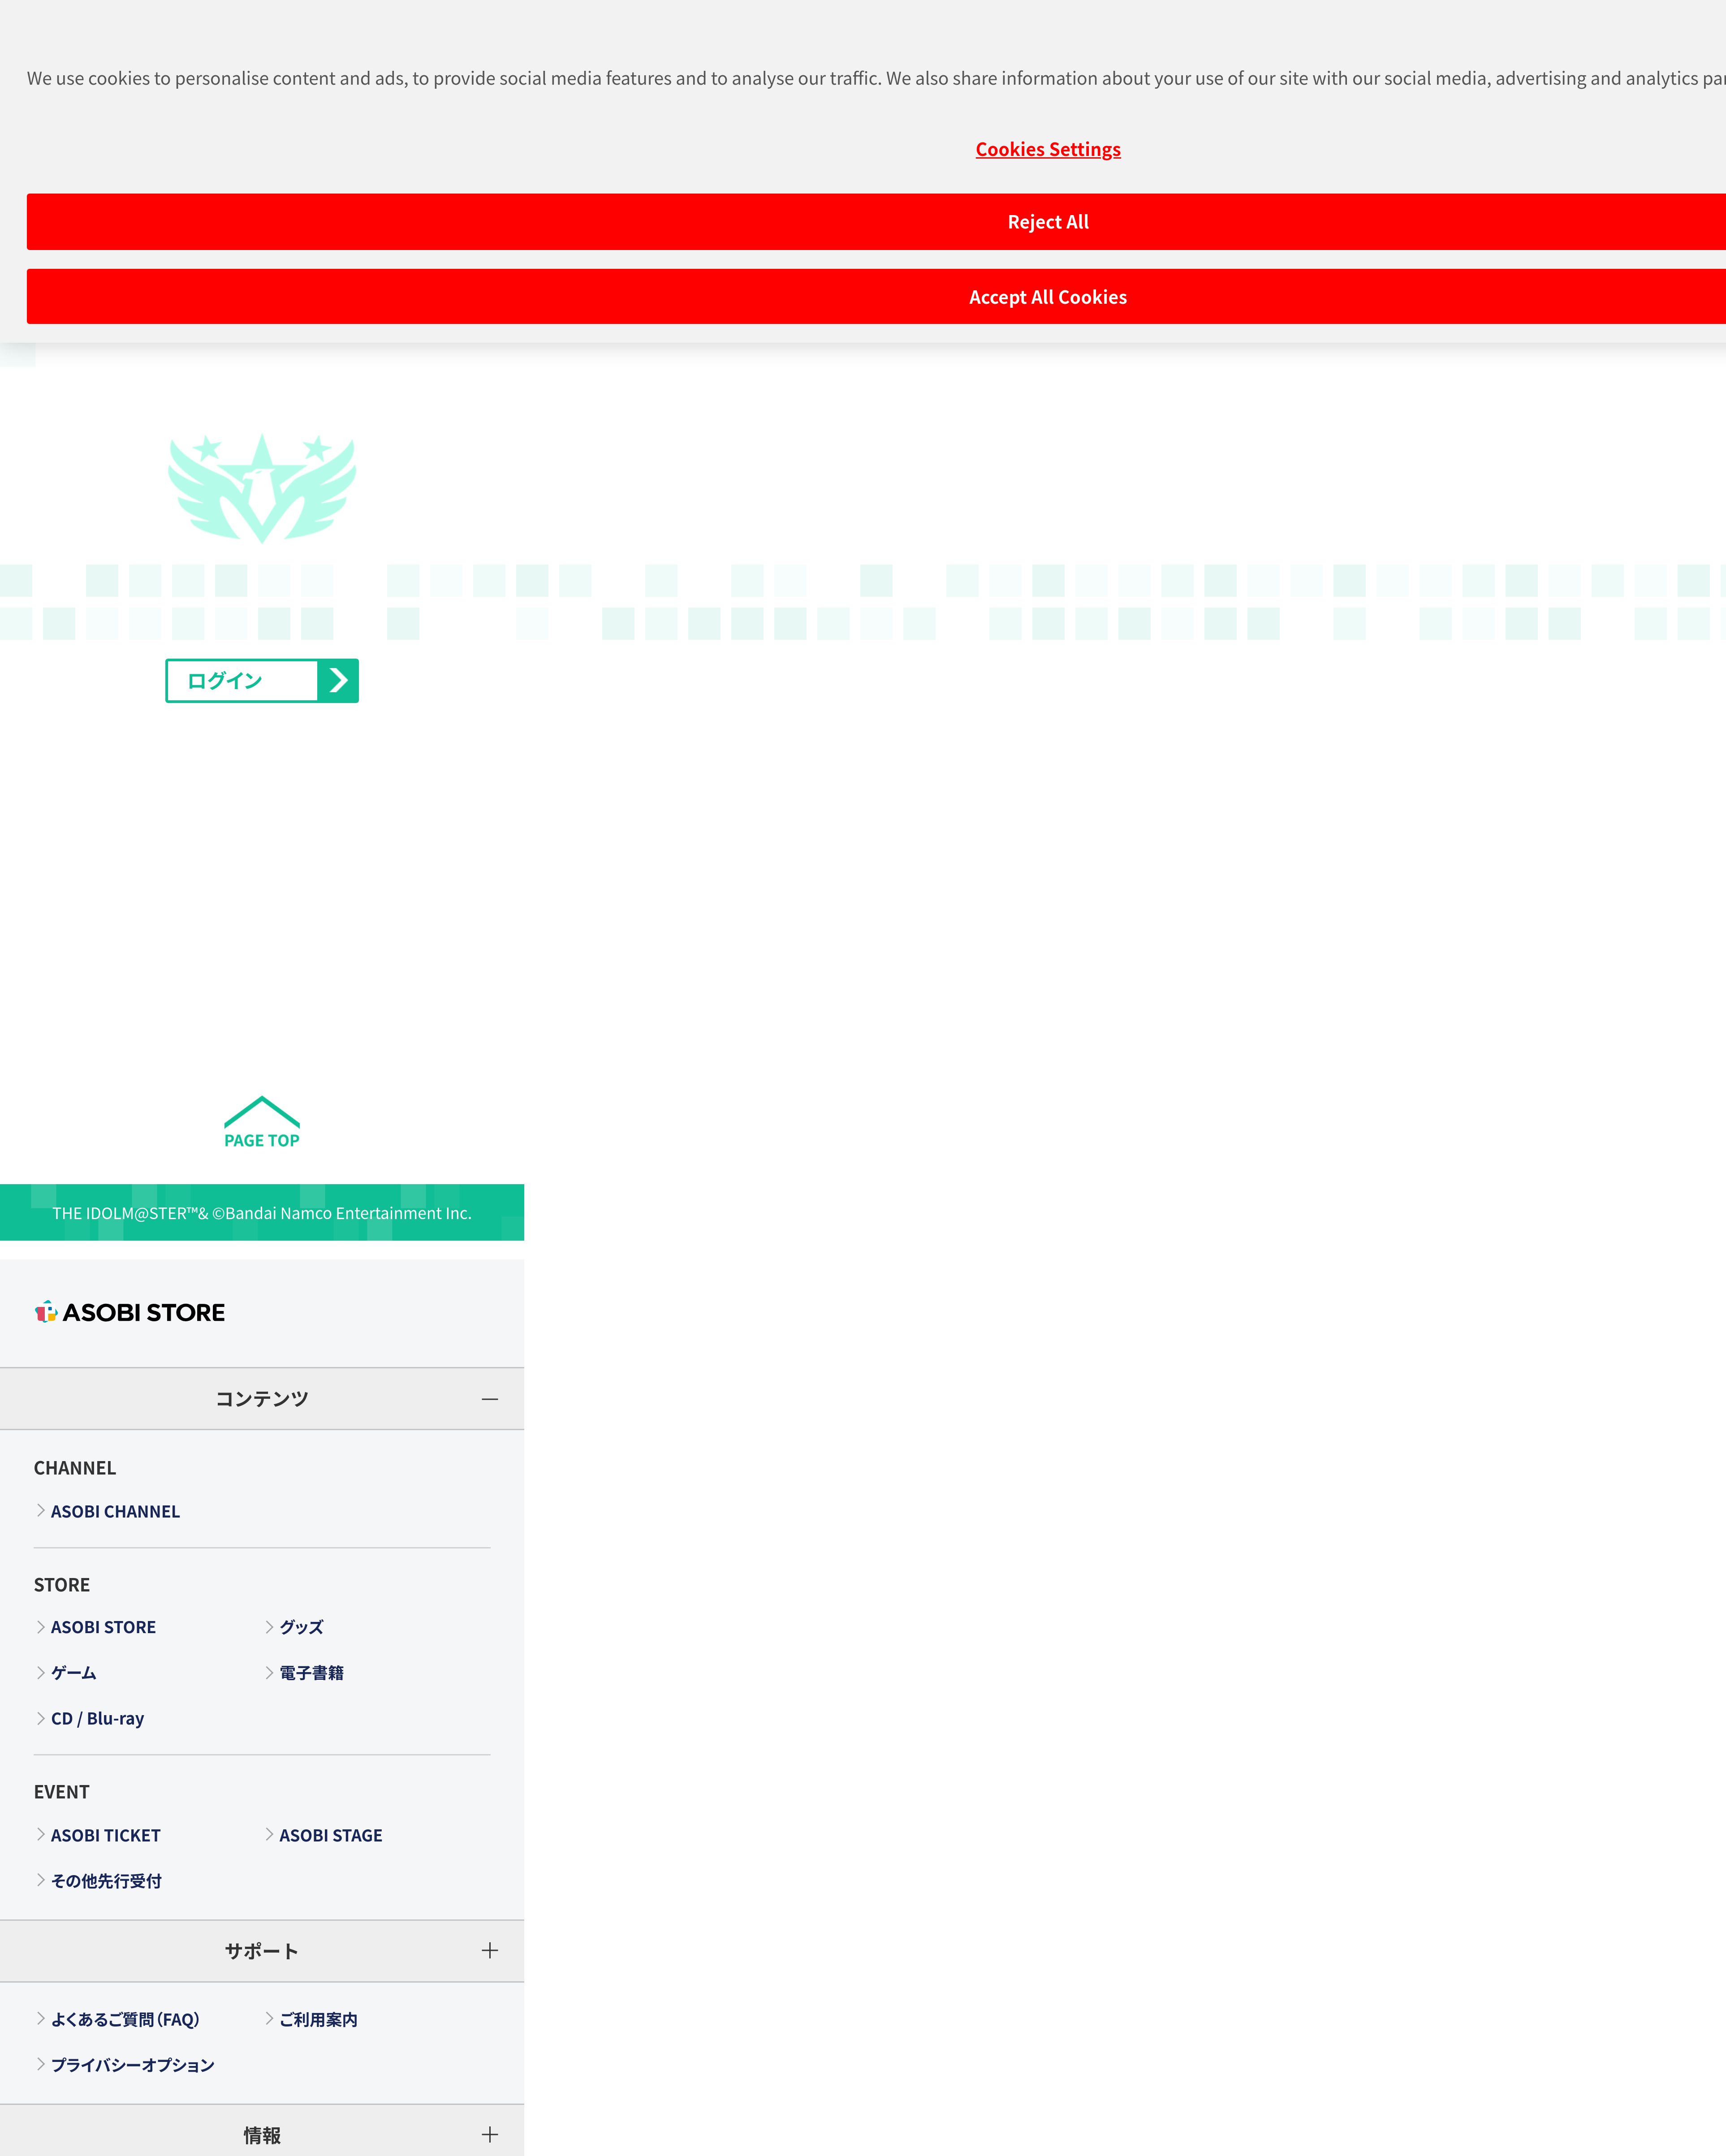The width and height of the screenshot is (1726, 2156).
Task: Open ASOBI STORE footer link
Action: pos(103,1627)
